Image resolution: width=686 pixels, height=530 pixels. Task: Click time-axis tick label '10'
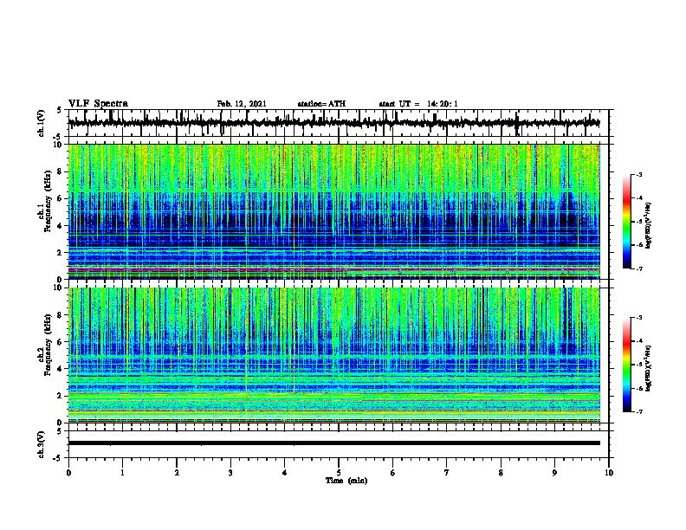coord(609,473)
